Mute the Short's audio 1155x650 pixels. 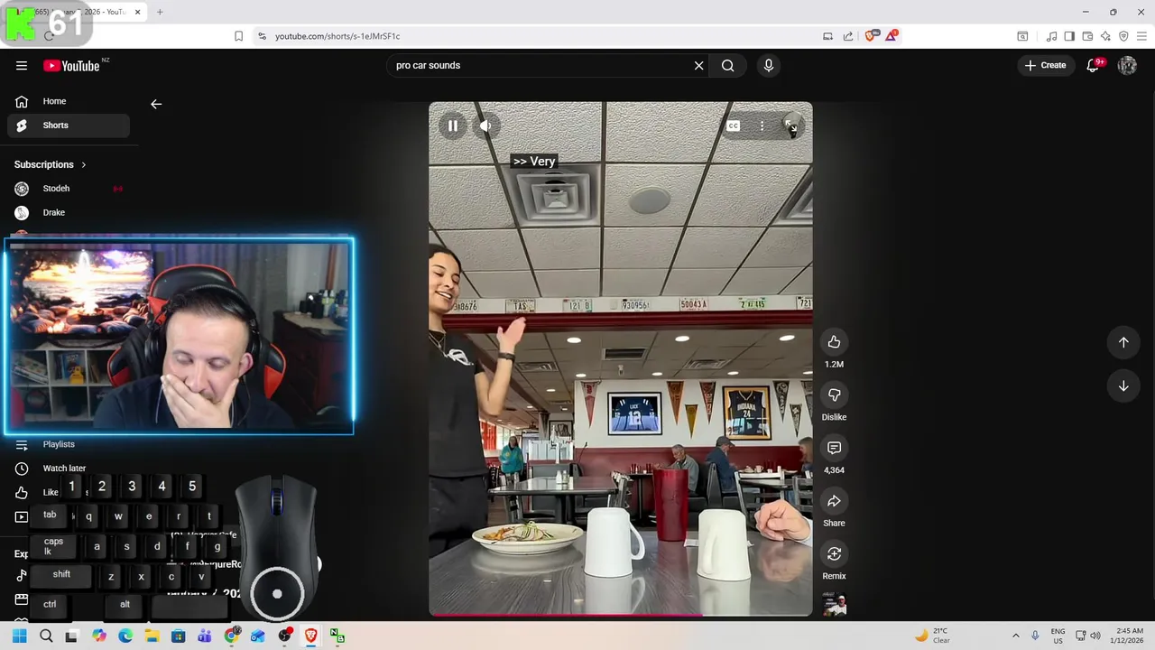pyautogui.click(x=485, y=126)
